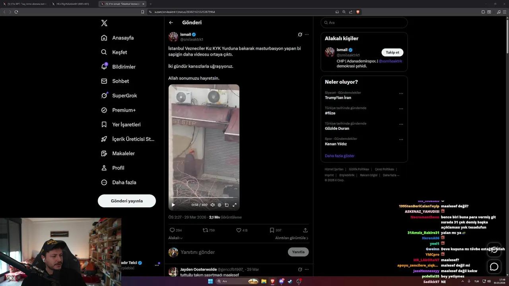Open options for the #füze trend

point(401,108)
